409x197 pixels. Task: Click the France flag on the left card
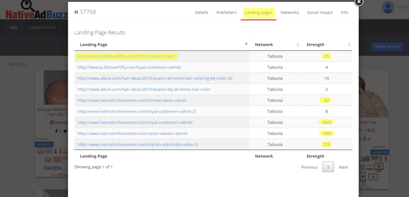point(58,151)
